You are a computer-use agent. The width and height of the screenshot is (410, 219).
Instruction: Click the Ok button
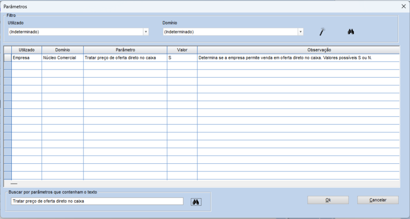[x=328, y=200]
